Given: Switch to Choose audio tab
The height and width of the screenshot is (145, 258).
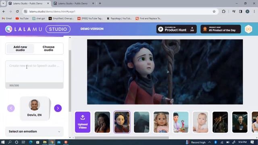Looking at the screenshot, I should coord(48,48).
